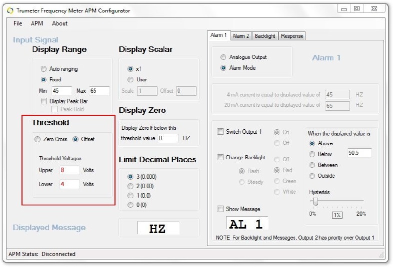Select Fixed display range
Image resolution: width=393 pixels, height=268 pixels.
point(43,79)
